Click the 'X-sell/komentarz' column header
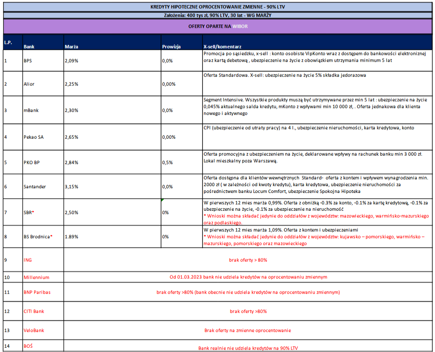 [x=222, y=47]
